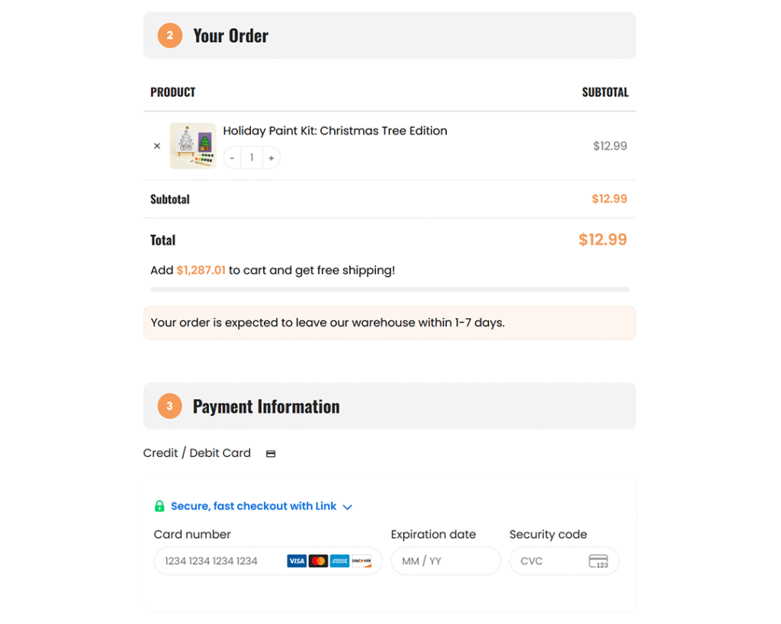This screenshot has width=781, height=624.
Task: Expand the Link checkout chevron
Action: [348, 507]
